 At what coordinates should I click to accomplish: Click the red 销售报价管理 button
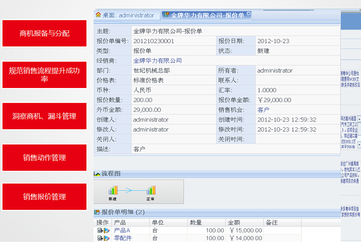tap(44, 197)
